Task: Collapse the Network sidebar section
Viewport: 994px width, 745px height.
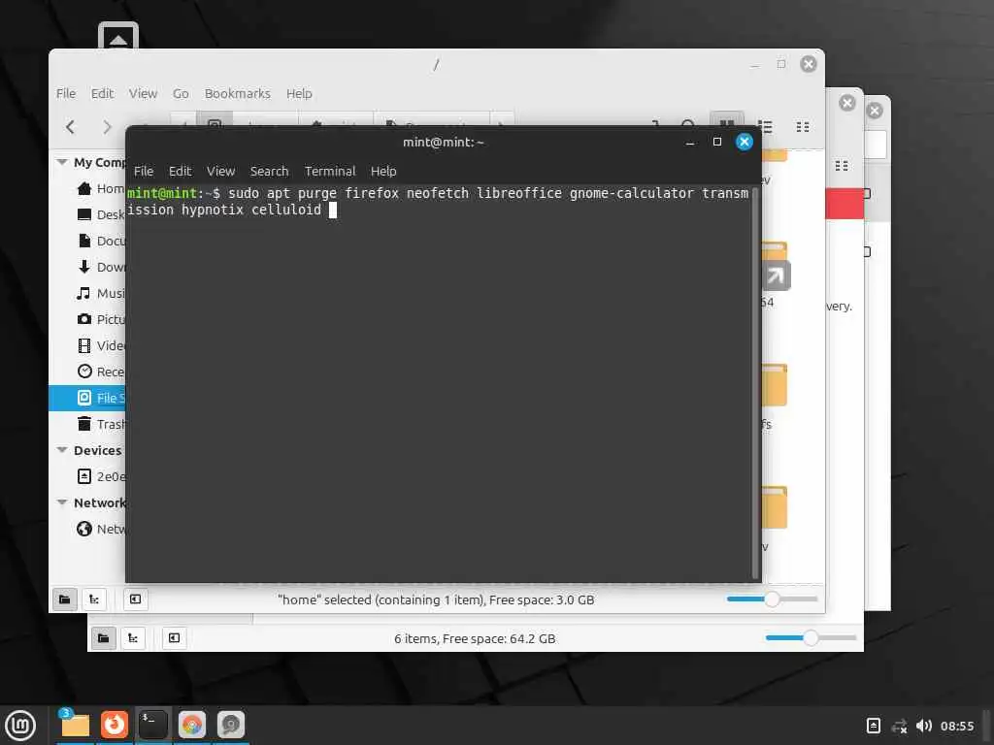Action: pyautogui.click(x=62, y=502)
